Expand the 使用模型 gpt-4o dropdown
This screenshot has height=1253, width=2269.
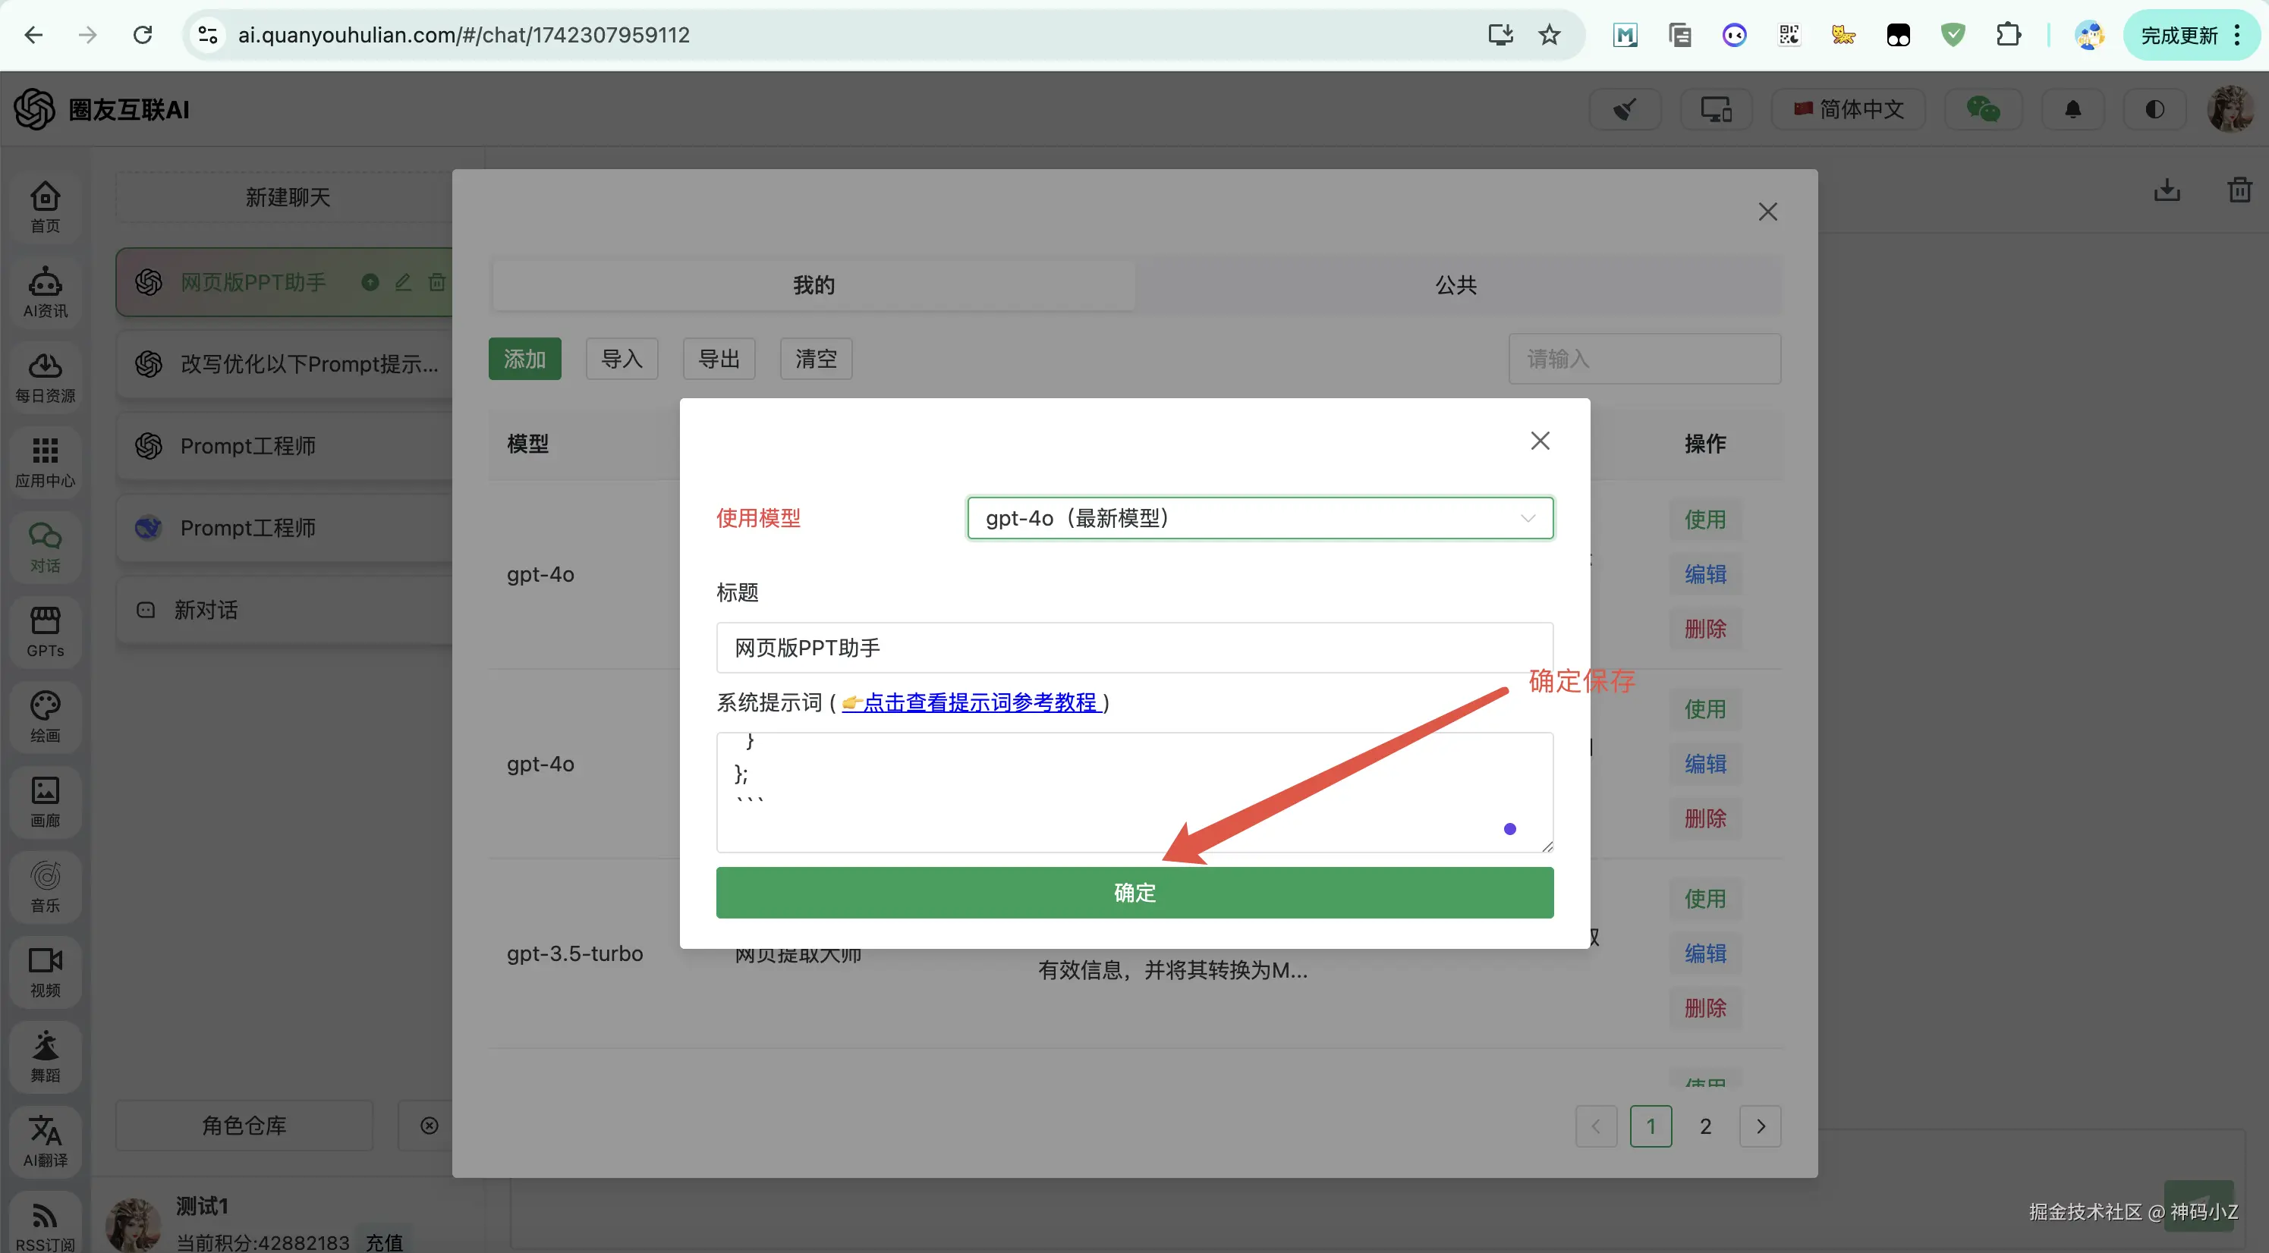(x=1260, y=518)
